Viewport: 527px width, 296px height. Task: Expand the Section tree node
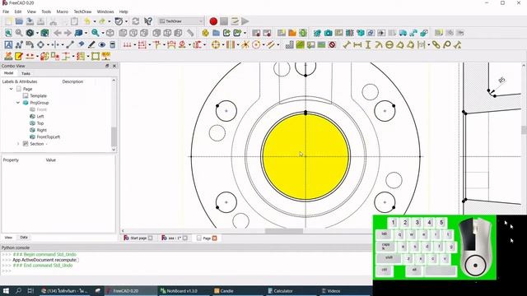[x=18, y=144]
